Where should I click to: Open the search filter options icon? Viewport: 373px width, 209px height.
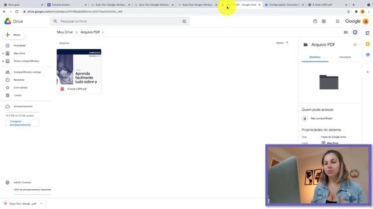pos(184,21)
